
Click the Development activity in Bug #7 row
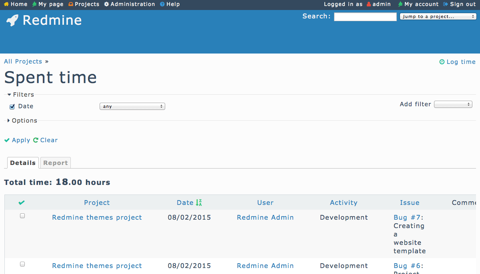point(344,218)
